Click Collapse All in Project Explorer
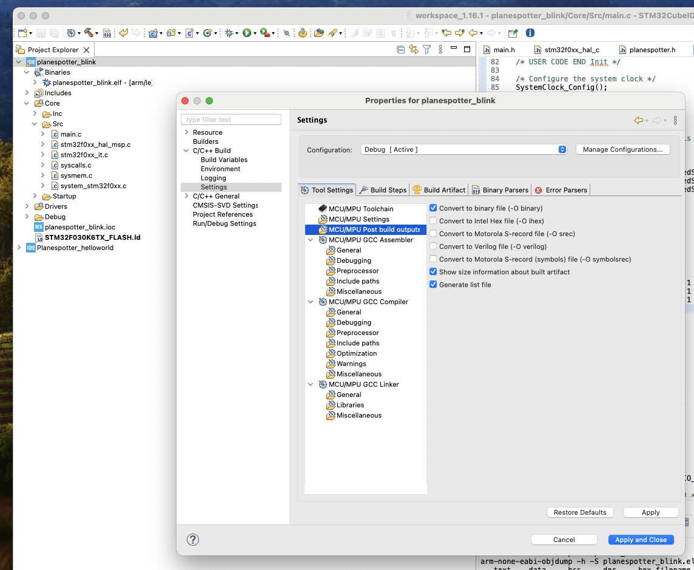Image resolution: width=694 pixels, height=570 pixels. tap(400, 50)
